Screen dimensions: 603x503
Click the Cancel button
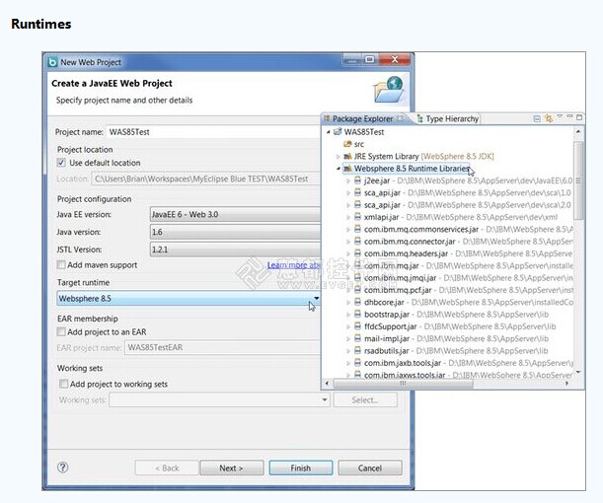pyautogui.click(x=370, y=467)
